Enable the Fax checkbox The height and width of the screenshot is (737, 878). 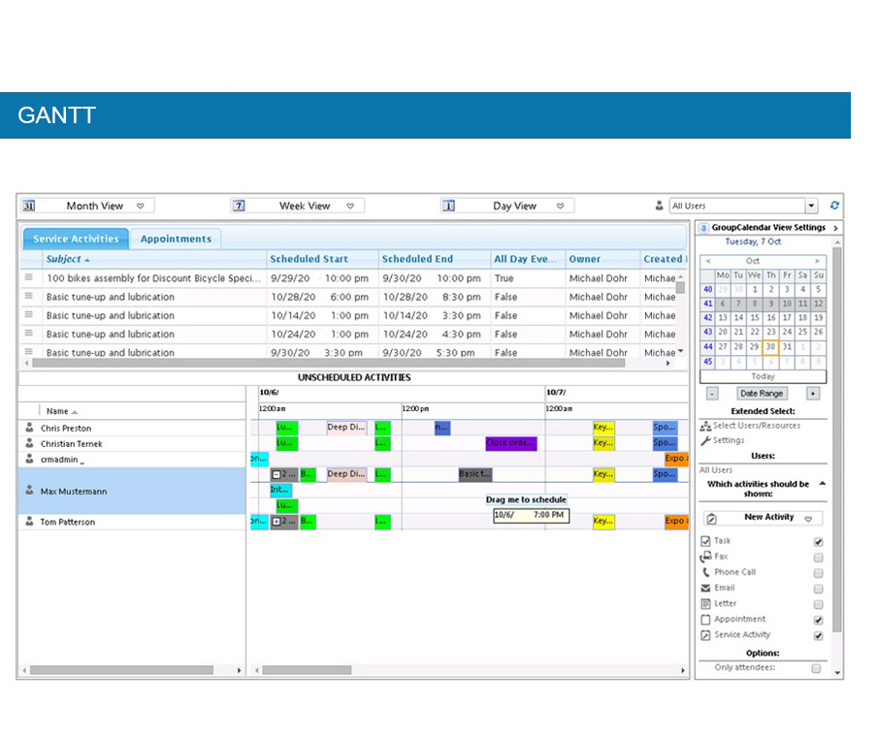(x=818, y=558)
